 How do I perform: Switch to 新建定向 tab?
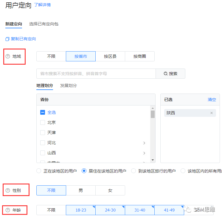14,24
